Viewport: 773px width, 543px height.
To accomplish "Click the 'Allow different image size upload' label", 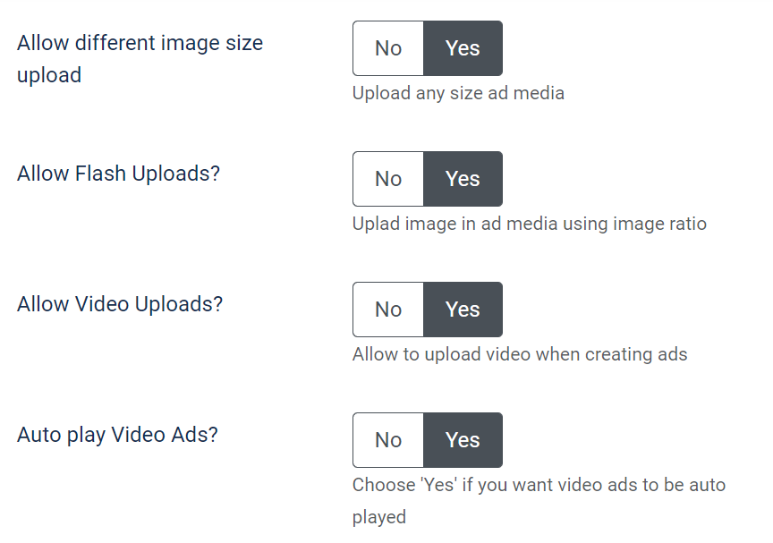I will 140,43.
